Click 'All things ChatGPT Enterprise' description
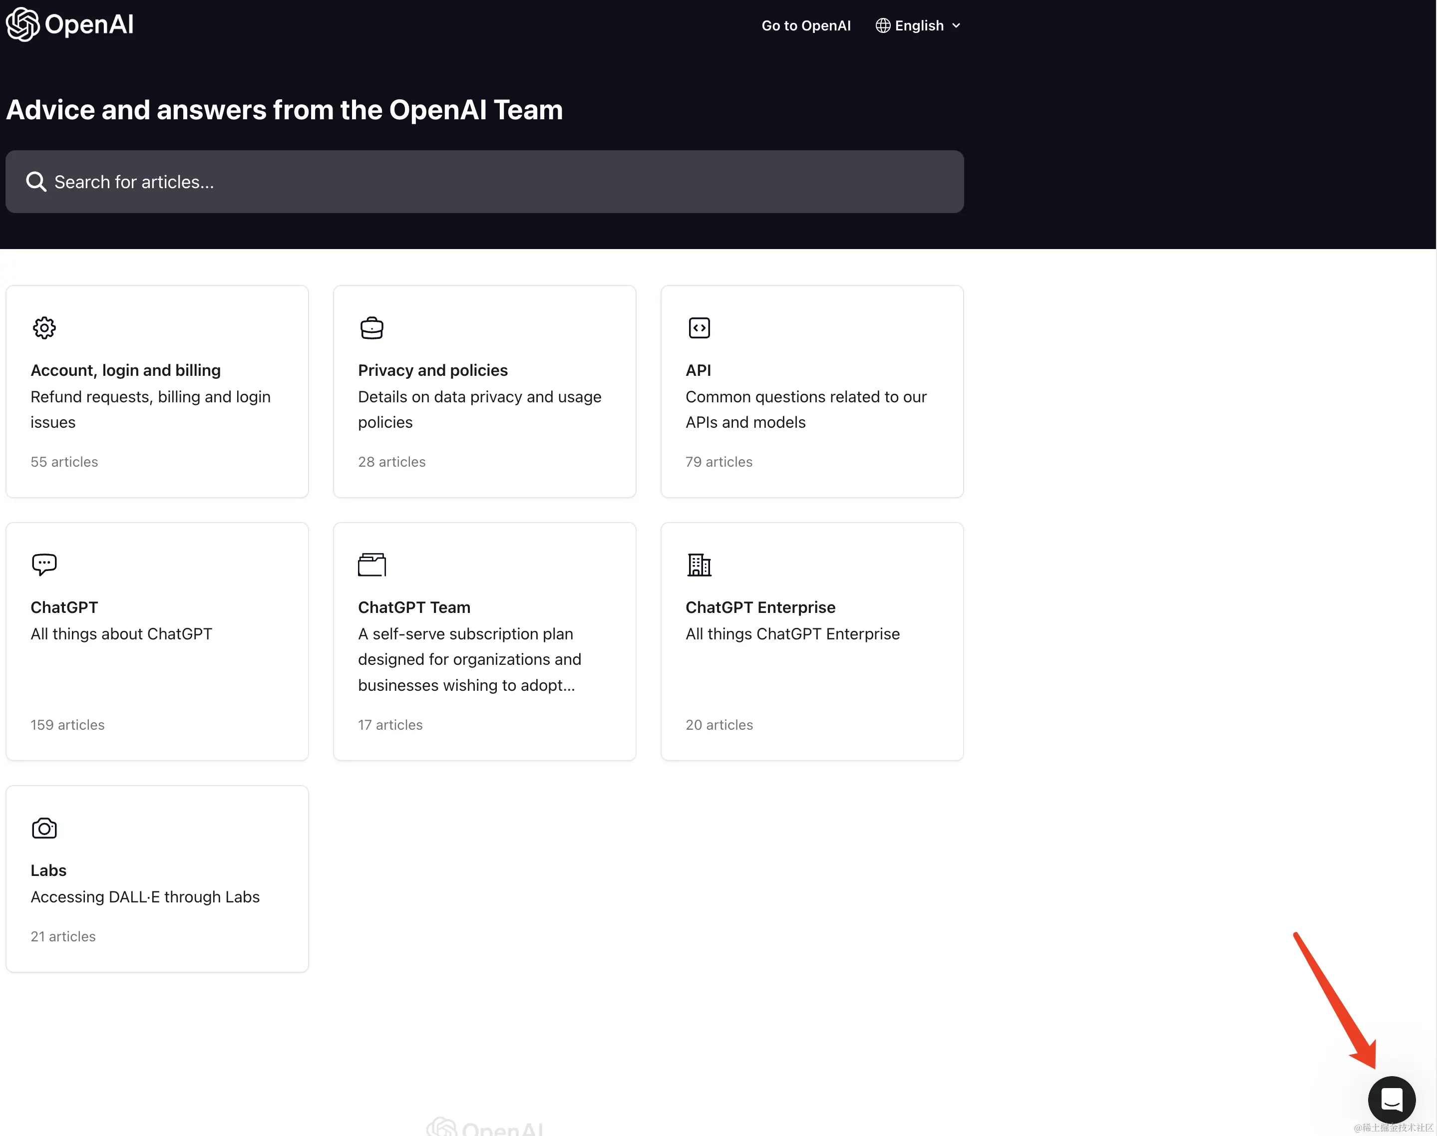This screenshot has width=1437, height=1136. [x=792, y=634]
